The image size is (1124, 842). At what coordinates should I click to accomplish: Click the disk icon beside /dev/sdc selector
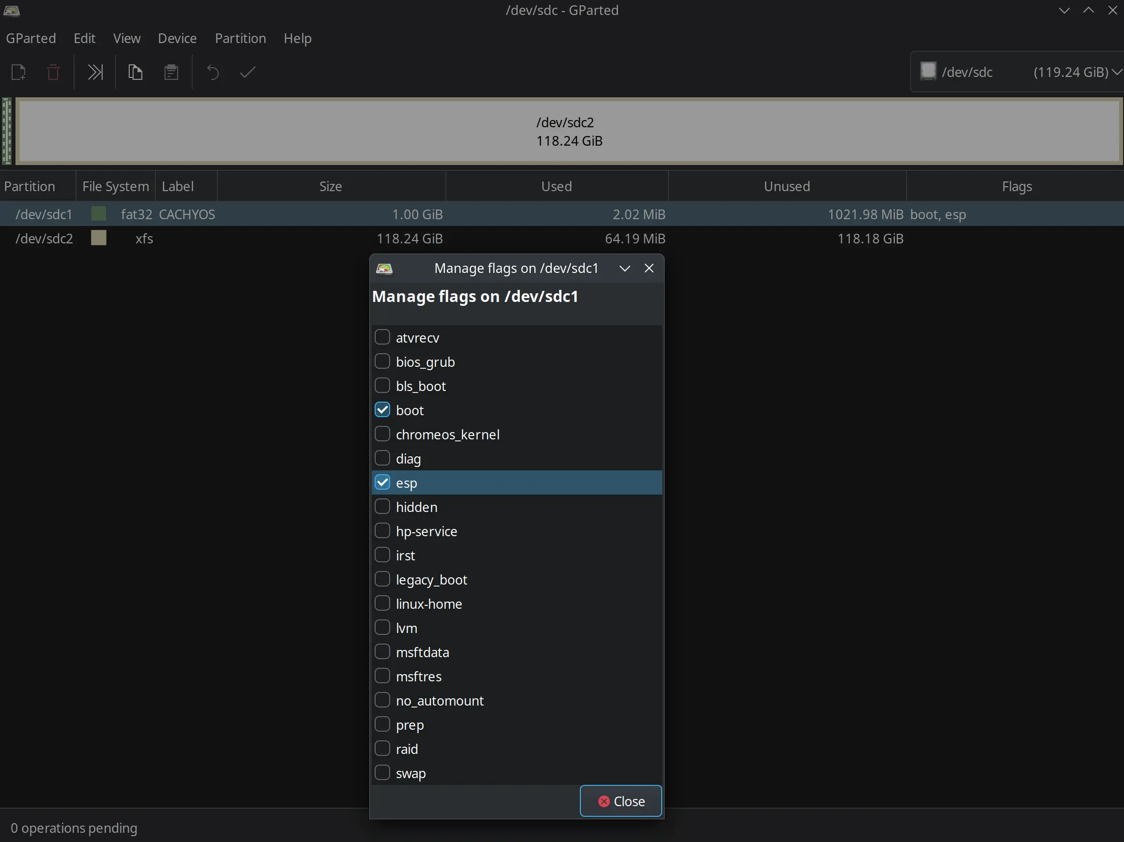tap(928, 71)
